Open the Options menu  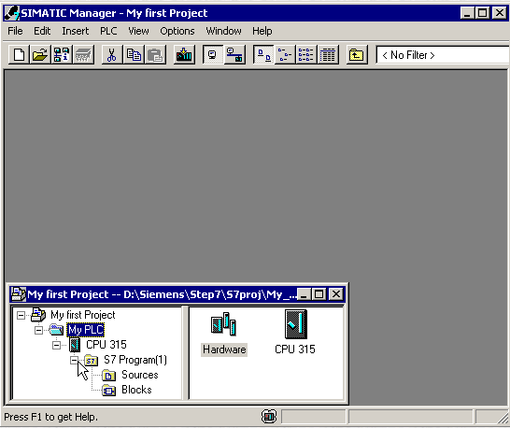pos(177,31)
